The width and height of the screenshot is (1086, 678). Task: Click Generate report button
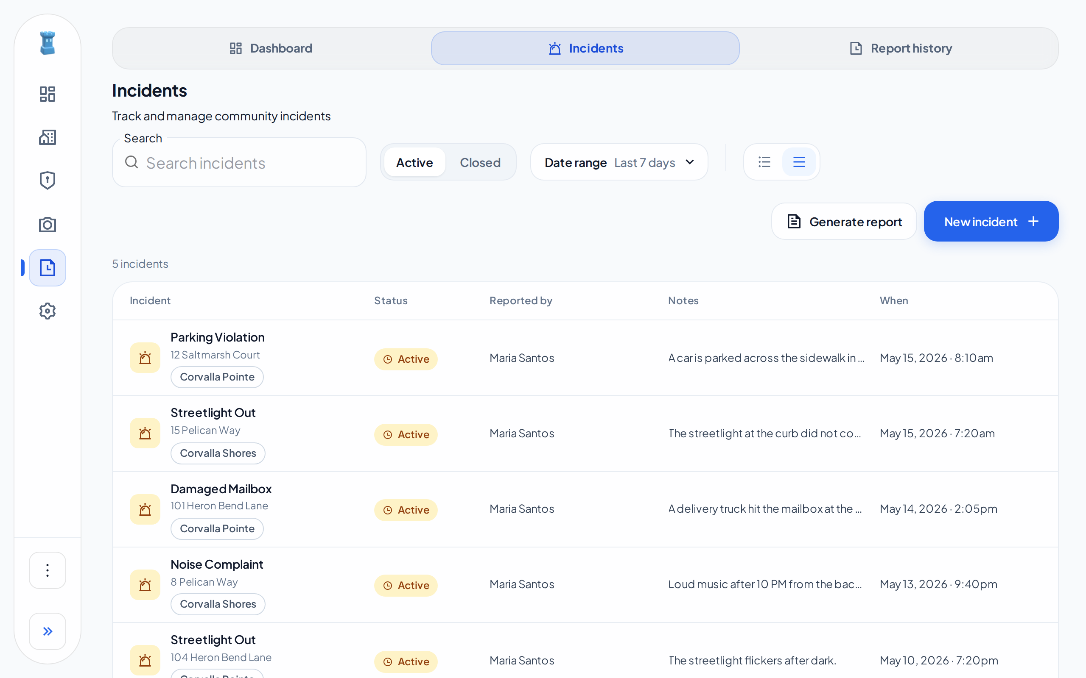click(x=844, y=222)
